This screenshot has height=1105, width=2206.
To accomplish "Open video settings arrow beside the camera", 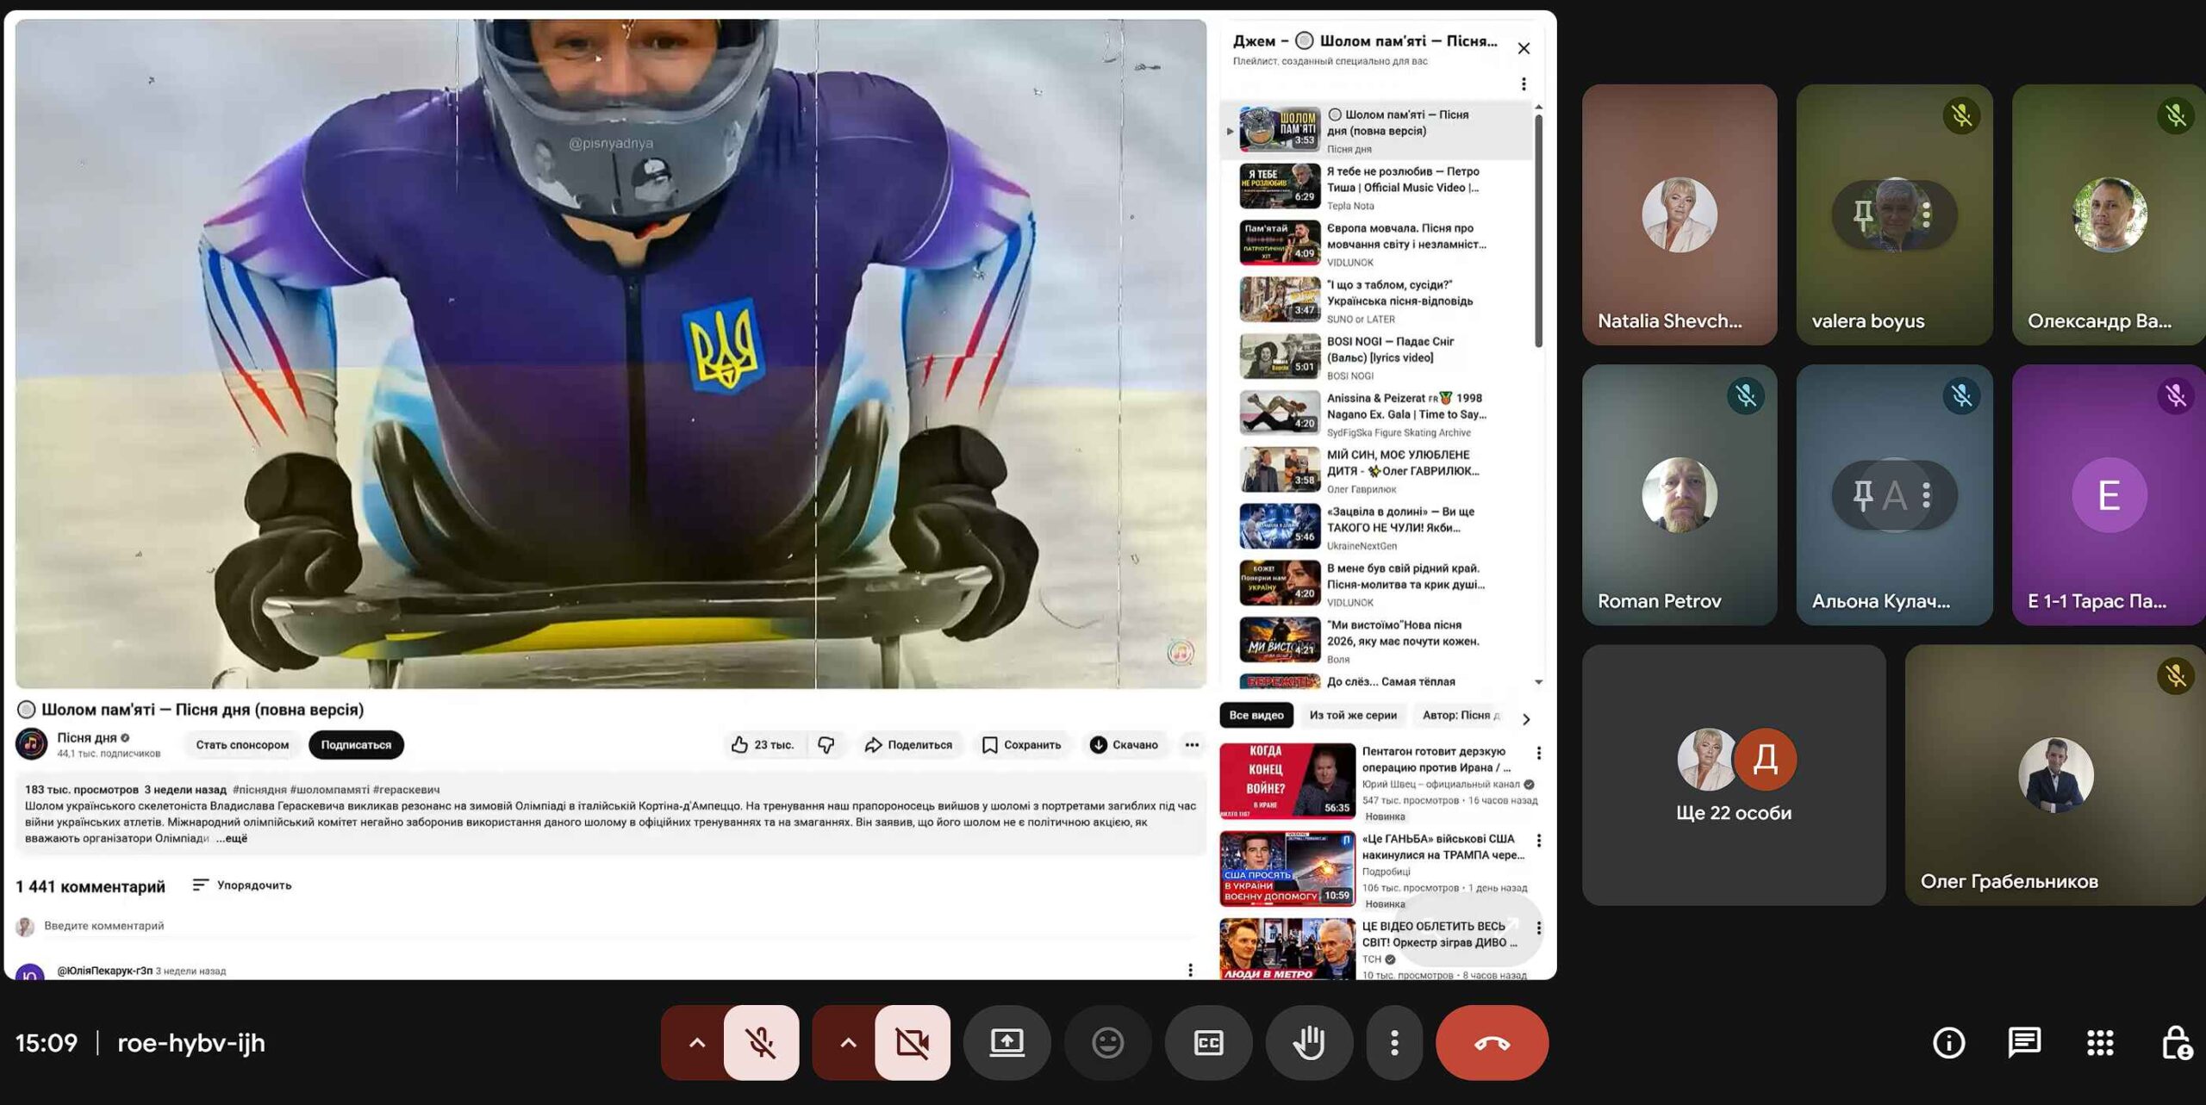I will 848,1043.
